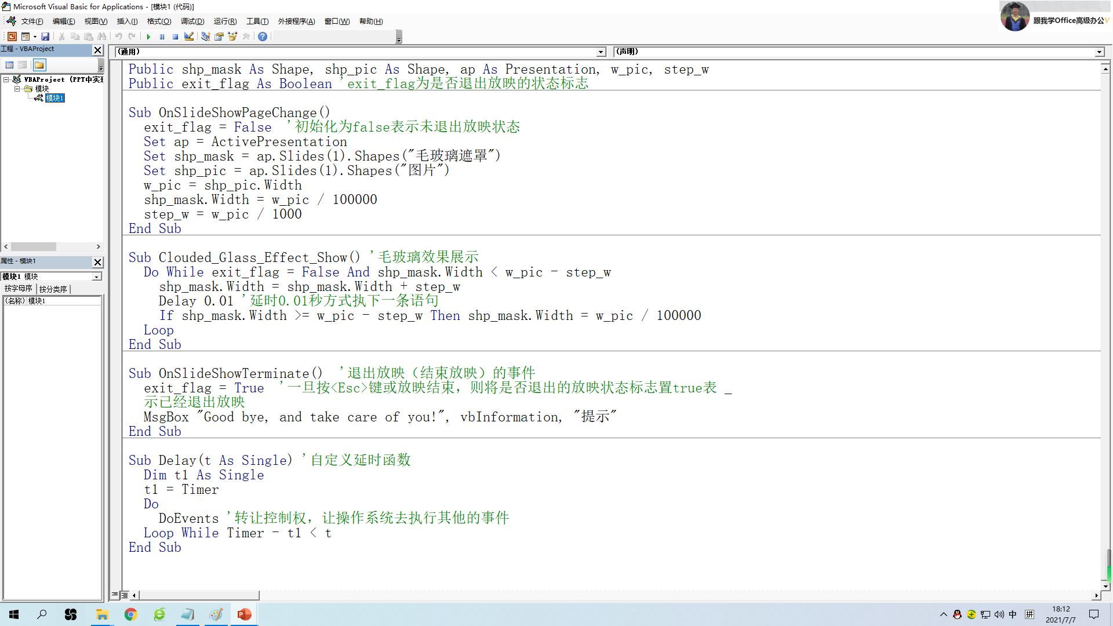Click View Code icon in project panel
This screenshot has height=626, width=1113.
click(x=9, y=65)
